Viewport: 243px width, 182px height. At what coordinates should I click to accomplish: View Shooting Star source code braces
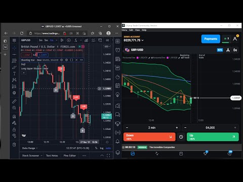click(x=71, y=60)
